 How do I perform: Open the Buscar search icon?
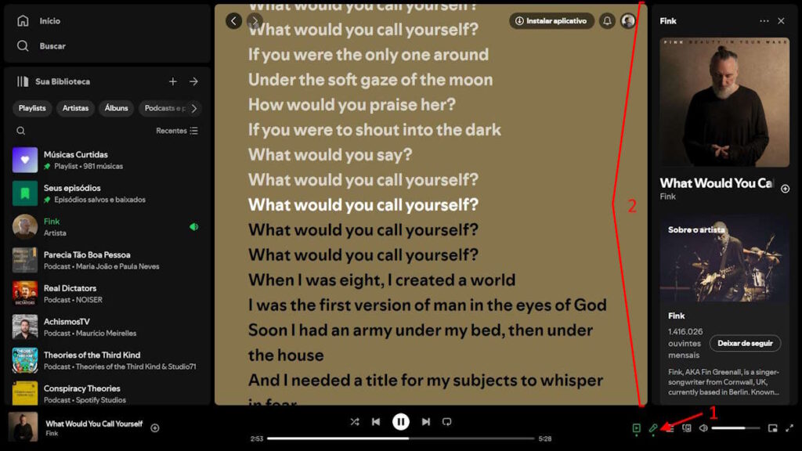[23, 46]
